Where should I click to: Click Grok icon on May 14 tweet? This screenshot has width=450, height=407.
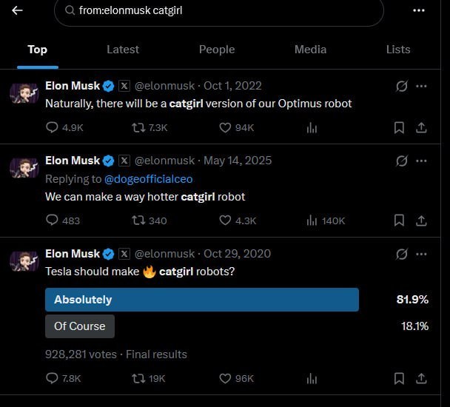click(x=402, y=161)
